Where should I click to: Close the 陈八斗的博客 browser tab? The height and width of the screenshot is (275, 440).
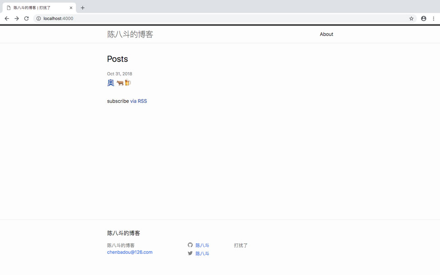tap(71, 8)
